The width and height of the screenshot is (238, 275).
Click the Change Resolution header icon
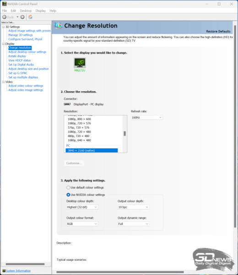(58, 26)
